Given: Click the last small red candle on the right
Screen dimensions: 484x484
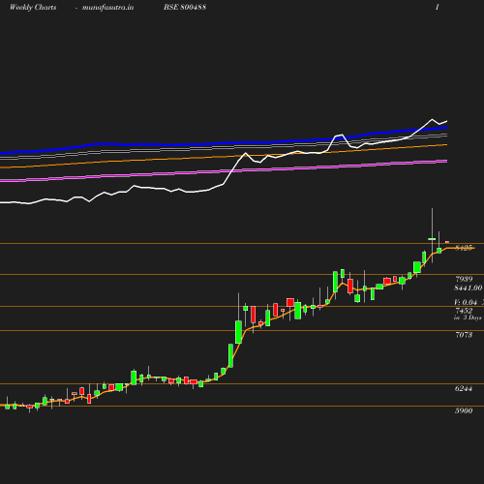Looking at the screenshot, I should pyautogui.click(x=447, y=242).
